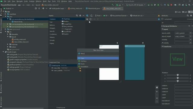Image resolution: width=193 pixels, height=109 pixels.
Task: Open the VCS menu
Action: (x=59, y=1)
